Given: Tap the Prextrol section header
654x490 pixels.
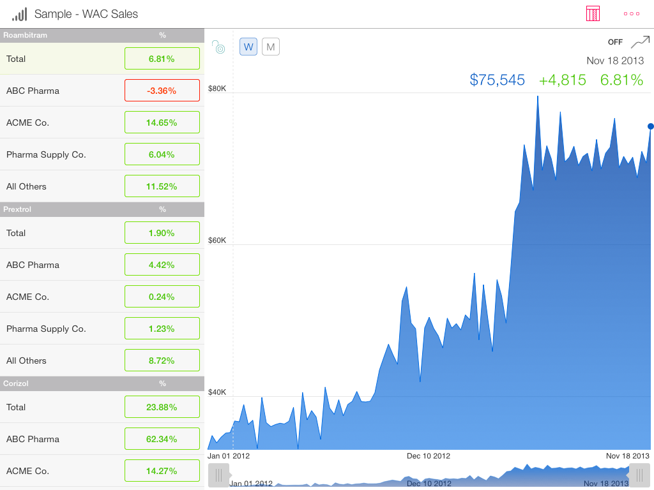Looking at the screenshot, I should click(x=102, y=209).
